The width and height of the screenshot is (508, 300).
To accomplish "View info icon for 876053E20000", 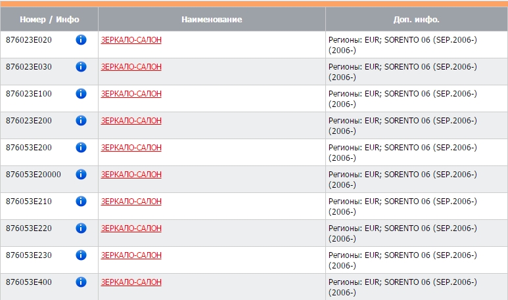I will coord(81,175).
